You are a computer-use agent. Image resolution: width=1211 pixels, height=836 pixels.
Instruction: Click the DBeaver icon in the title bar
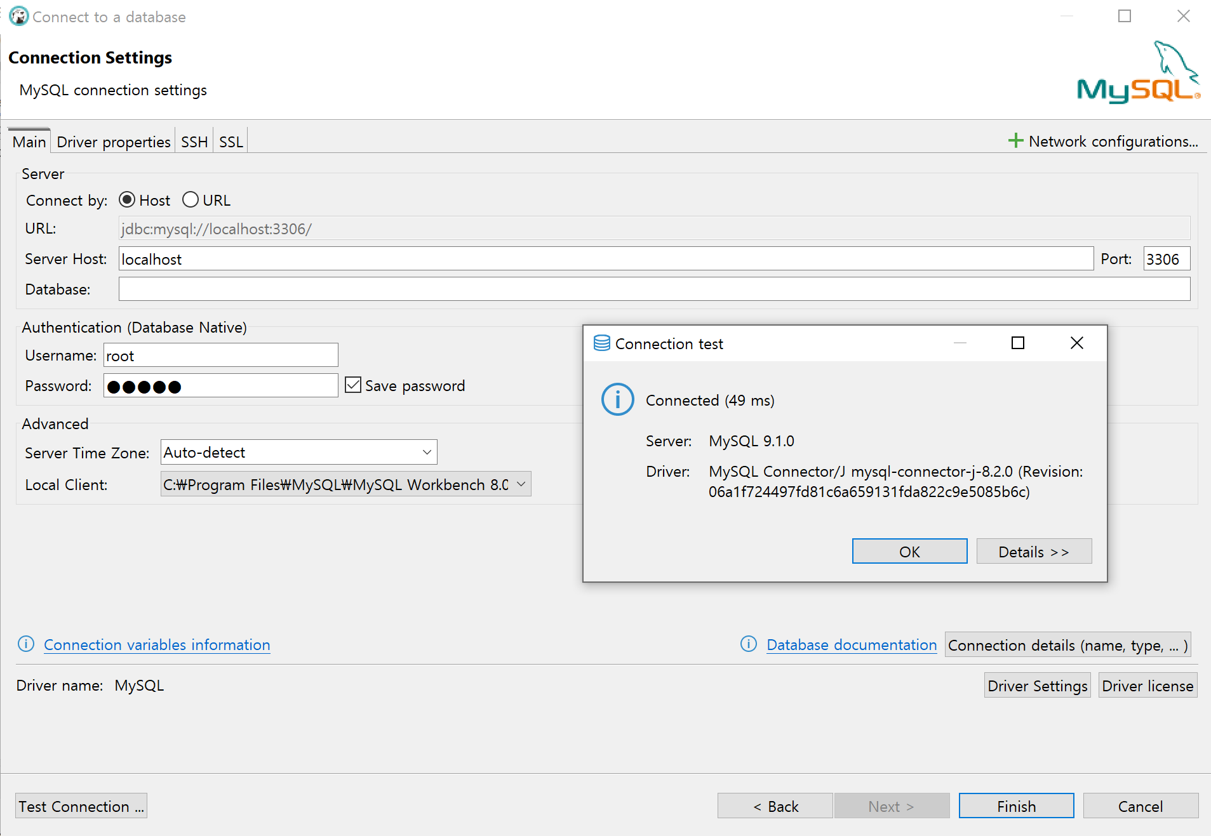[x=19, y=17]
